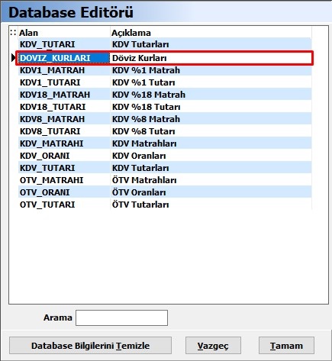This screenshot has height=361, width=332.
Task: Select the KDV_MATRAHI row
Action: click(x=165, y=143)
